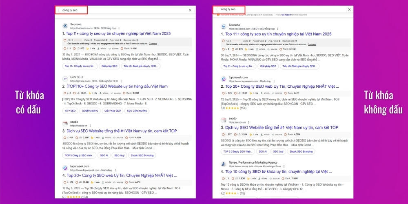This screenshot has width=408, height=204.
Task: Open 'View full report' link in right panel
Action: [x=287, y=14]
